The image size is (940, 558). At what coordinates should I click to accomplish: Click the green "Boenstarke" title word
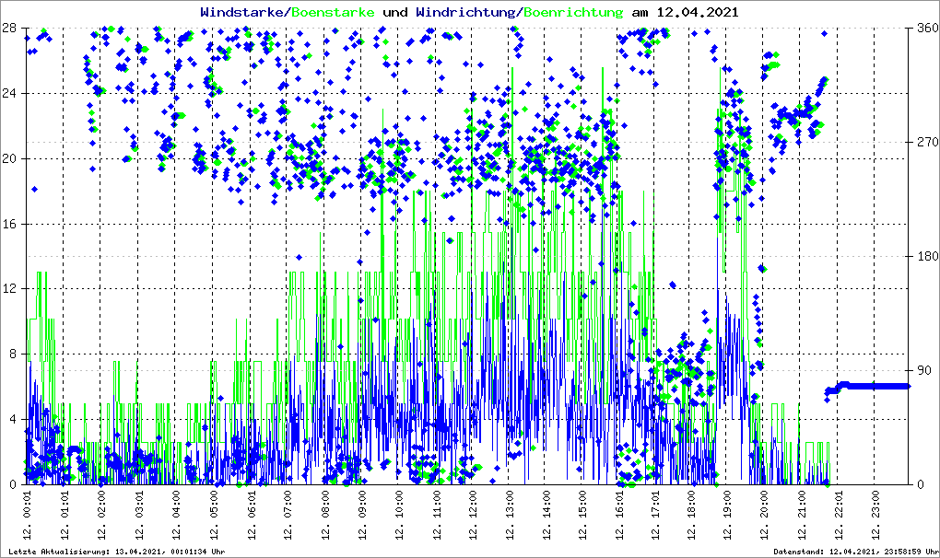pos(333,13)
